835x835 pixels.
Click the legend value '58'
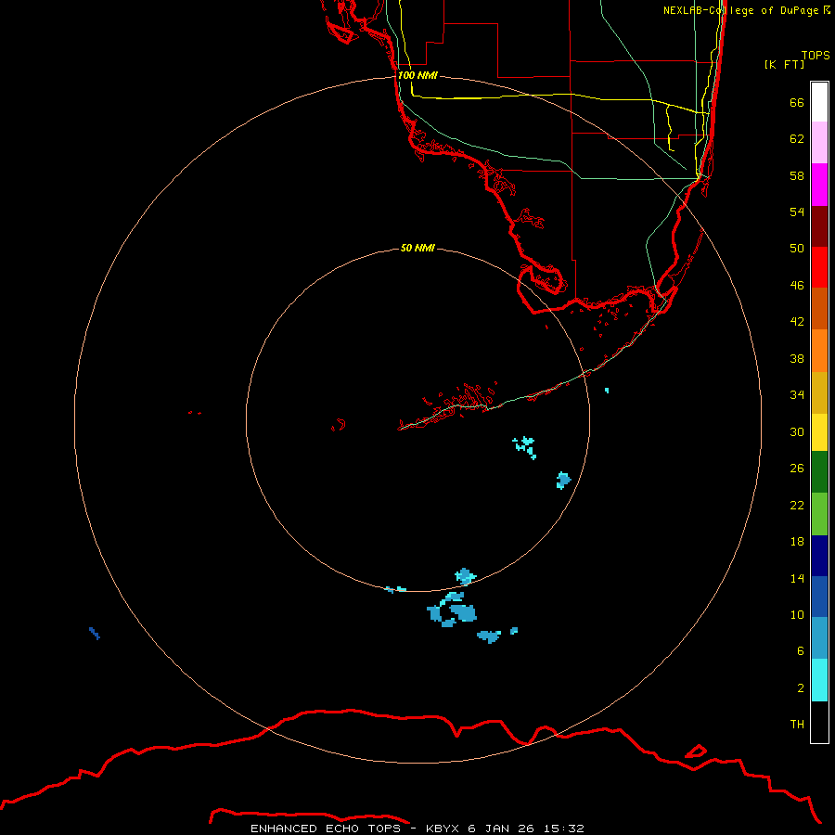[x=797, y=175]
